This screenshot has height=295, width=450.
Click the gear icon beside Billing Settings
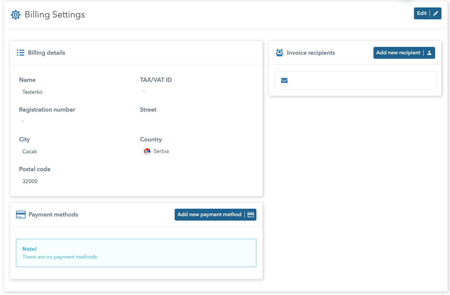coord(16,15)
